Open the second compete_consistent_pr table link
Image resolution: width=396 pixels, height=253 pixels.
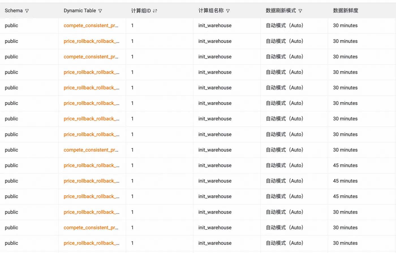91,57
